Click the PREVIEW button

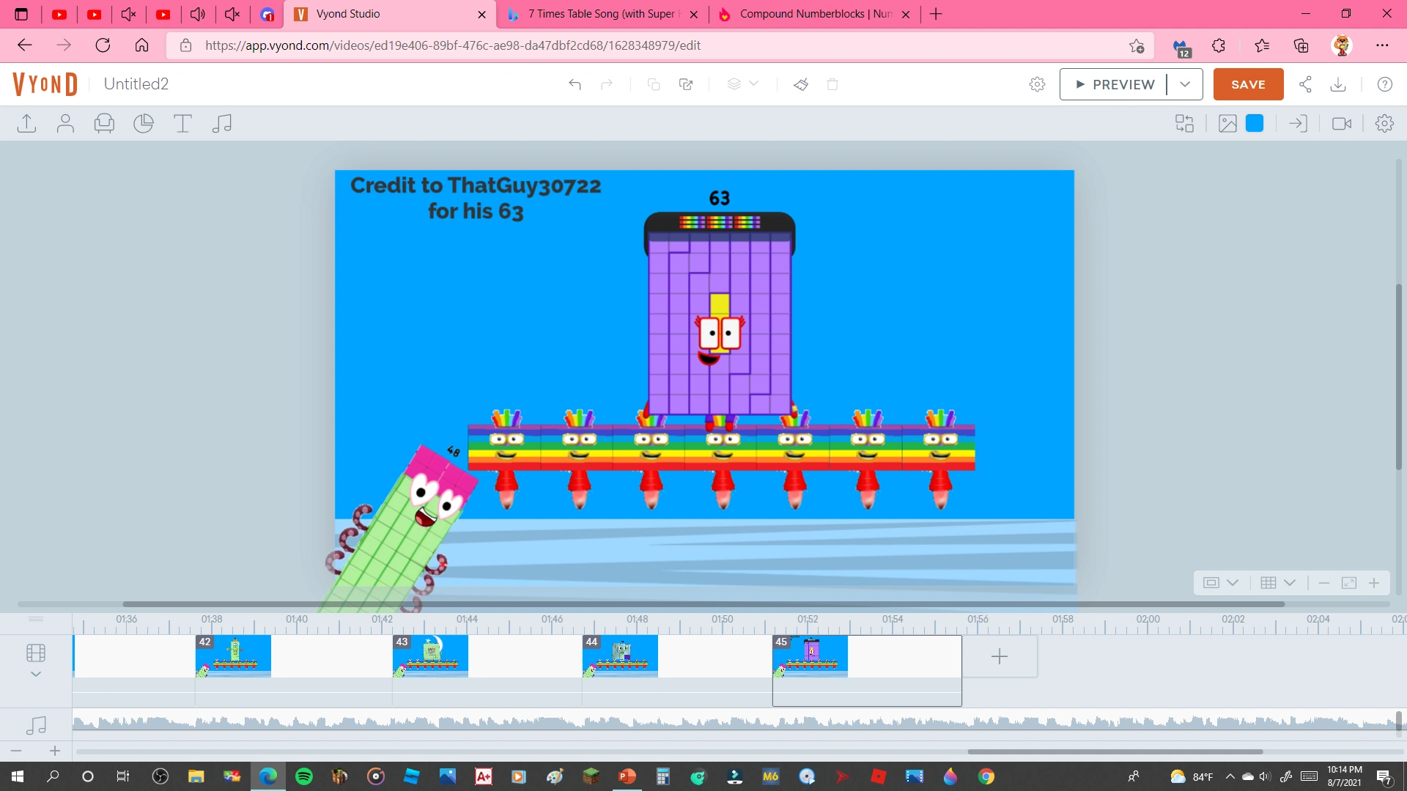[1114, 84]
